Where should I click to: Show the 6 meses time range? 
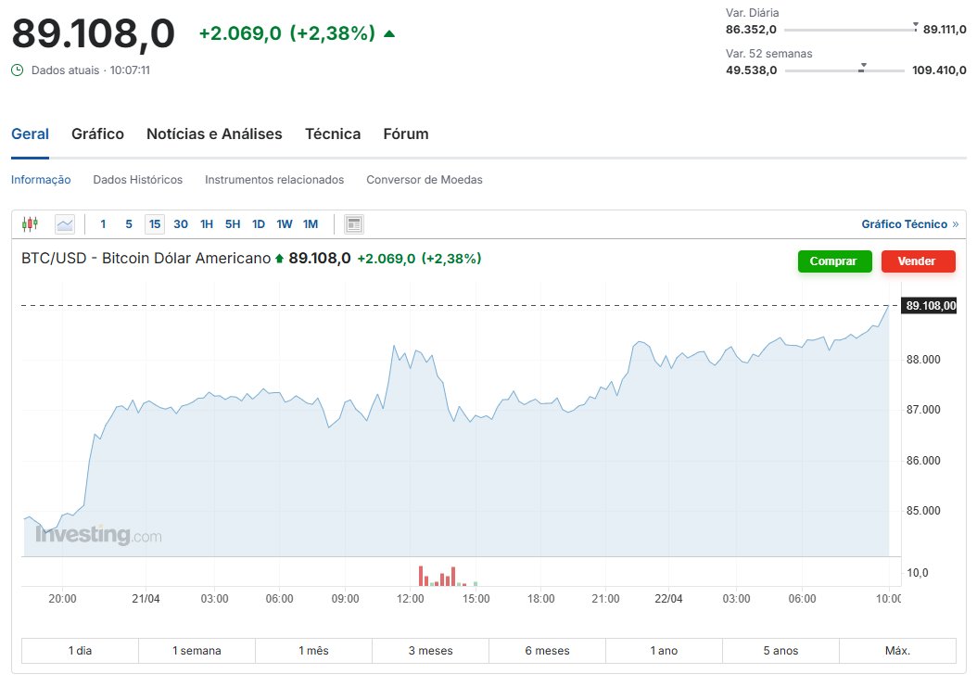coord(547,650)
